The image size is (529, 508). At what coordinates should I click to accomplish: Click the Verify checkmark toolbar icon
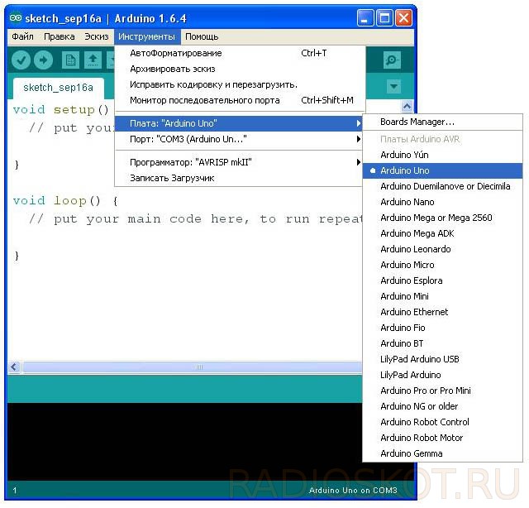21,60
